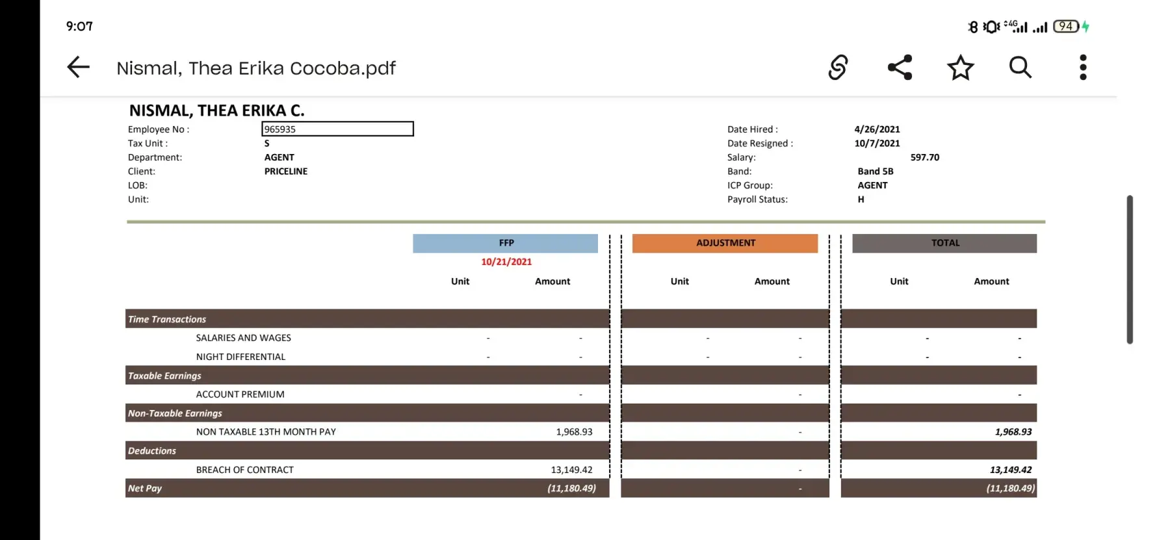Select the Tax Unit value S
This screenshot has height=540, width=1170.
[266, 144]
